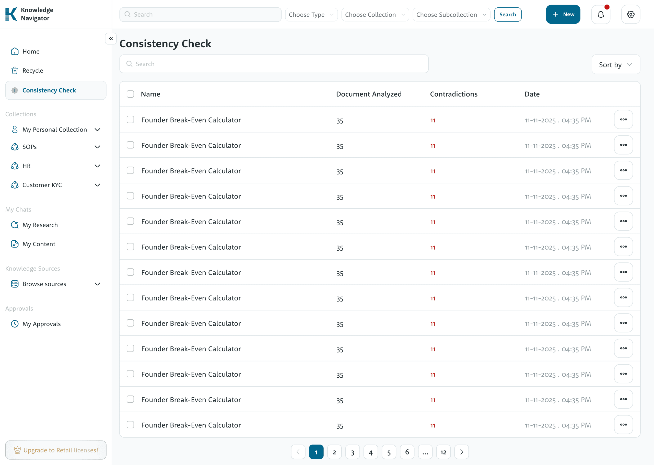Open settings gear icon

pyautogui.click(x=630, y=14)
